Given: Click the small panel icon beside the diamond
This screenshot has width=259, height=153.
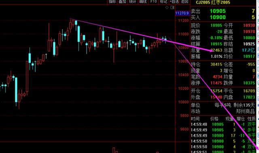Looking at the screenshot, I should (172, 7).
